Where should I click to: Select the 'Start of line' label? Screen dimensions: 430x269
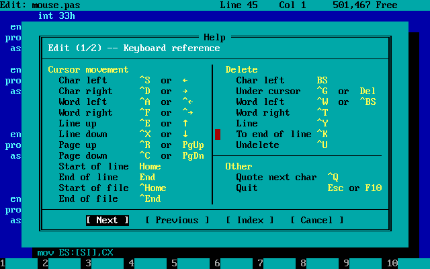point(94,166)
